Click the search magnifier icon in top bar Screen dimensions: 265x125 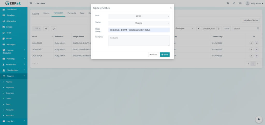pyautogui.click(x=228, y=3)
